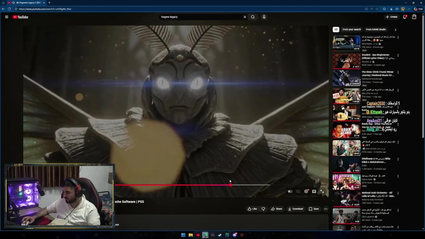Open options for National Arab Orchestra video
425x239 pixels.
pos(398,193)
